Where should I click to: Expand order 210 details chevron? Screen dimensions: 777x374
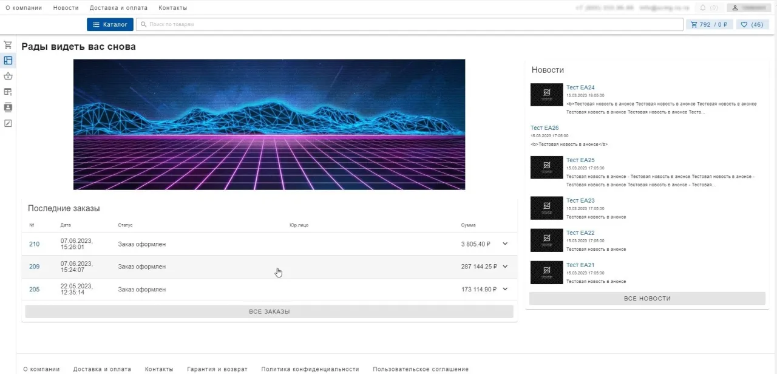(x=505, y=244)
